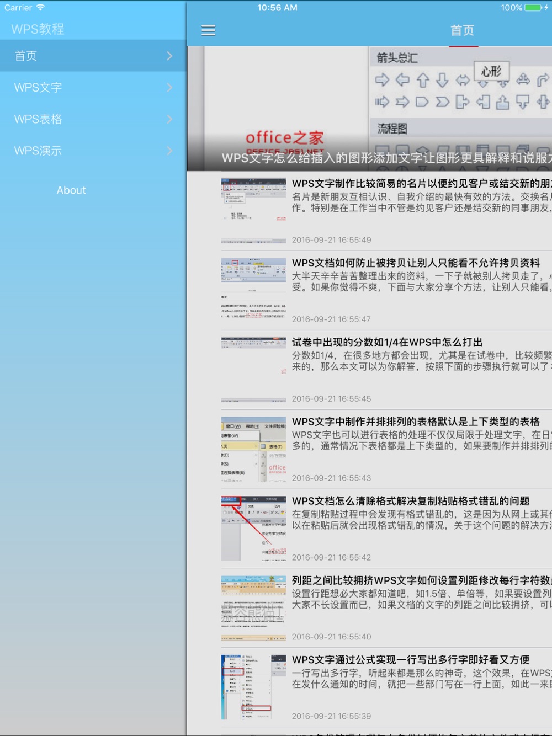Image resolution: width=552 pixels, height=736 pixels.
Task: Open the WPS文字 sidebar item
Action: click(93, 87)
